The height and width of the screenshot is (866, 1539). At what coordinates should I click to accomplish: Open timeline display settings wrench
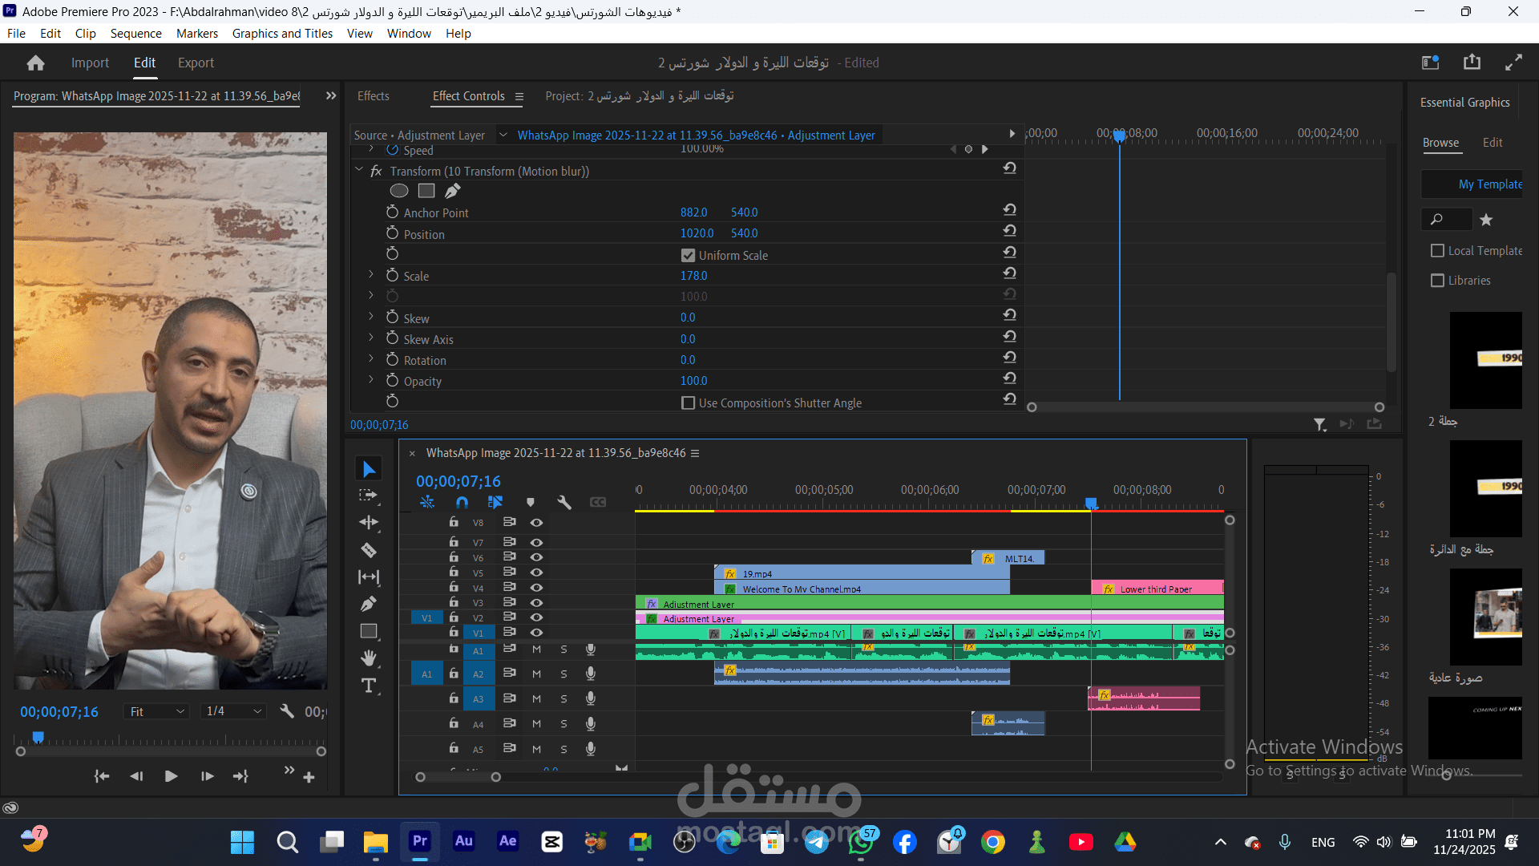tap(564, 502)
